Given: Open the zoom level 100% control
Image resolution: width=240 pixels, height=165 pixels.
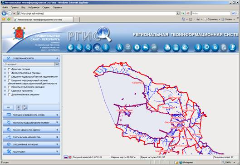Looking at the screenshot, I should (x=229, y=162).
